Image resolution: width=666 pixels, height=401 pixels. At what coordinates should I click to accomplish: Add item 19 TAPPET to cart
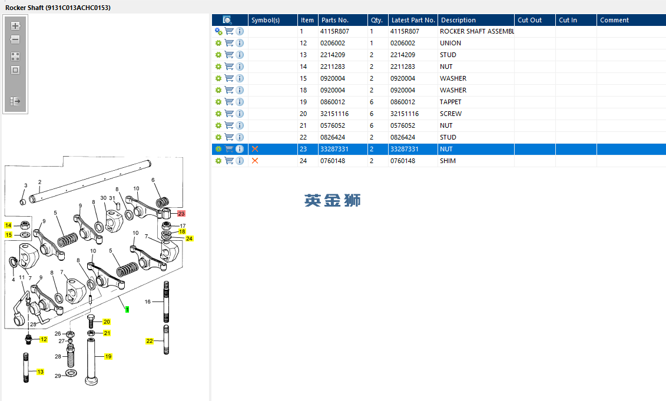(x=229, y=102)
